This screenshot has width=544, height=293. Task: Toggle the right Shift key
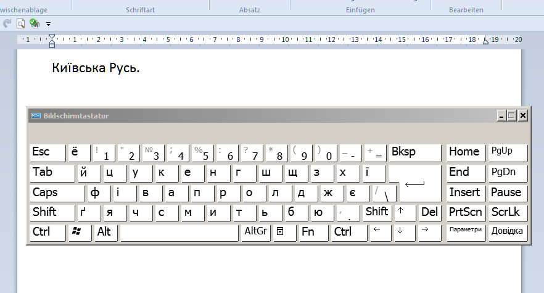click(x=377, y=213)
